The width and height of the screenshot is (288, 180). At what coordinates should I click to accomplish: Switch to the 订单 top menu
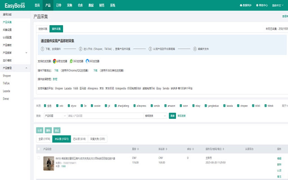[58, 5]
